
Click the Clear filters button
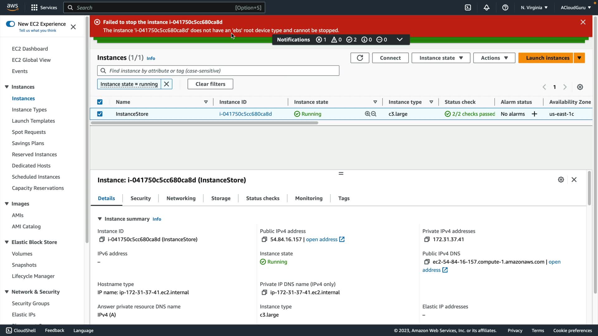click(210, 84)
